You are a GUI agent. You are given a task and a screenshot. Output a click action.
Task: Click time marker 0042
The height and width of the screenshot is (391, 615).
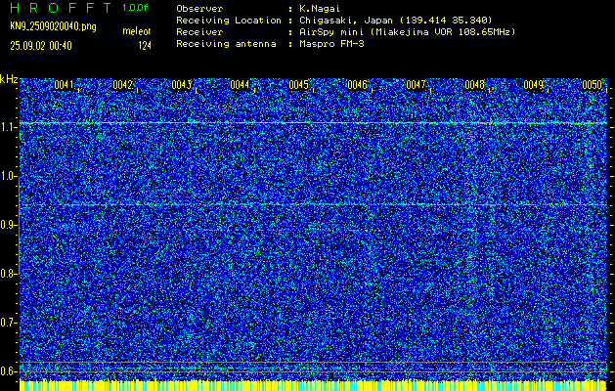point(122,85)
